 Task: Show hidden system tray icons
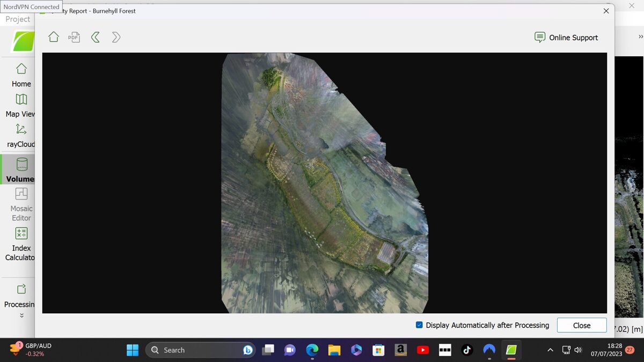(550, 350)
